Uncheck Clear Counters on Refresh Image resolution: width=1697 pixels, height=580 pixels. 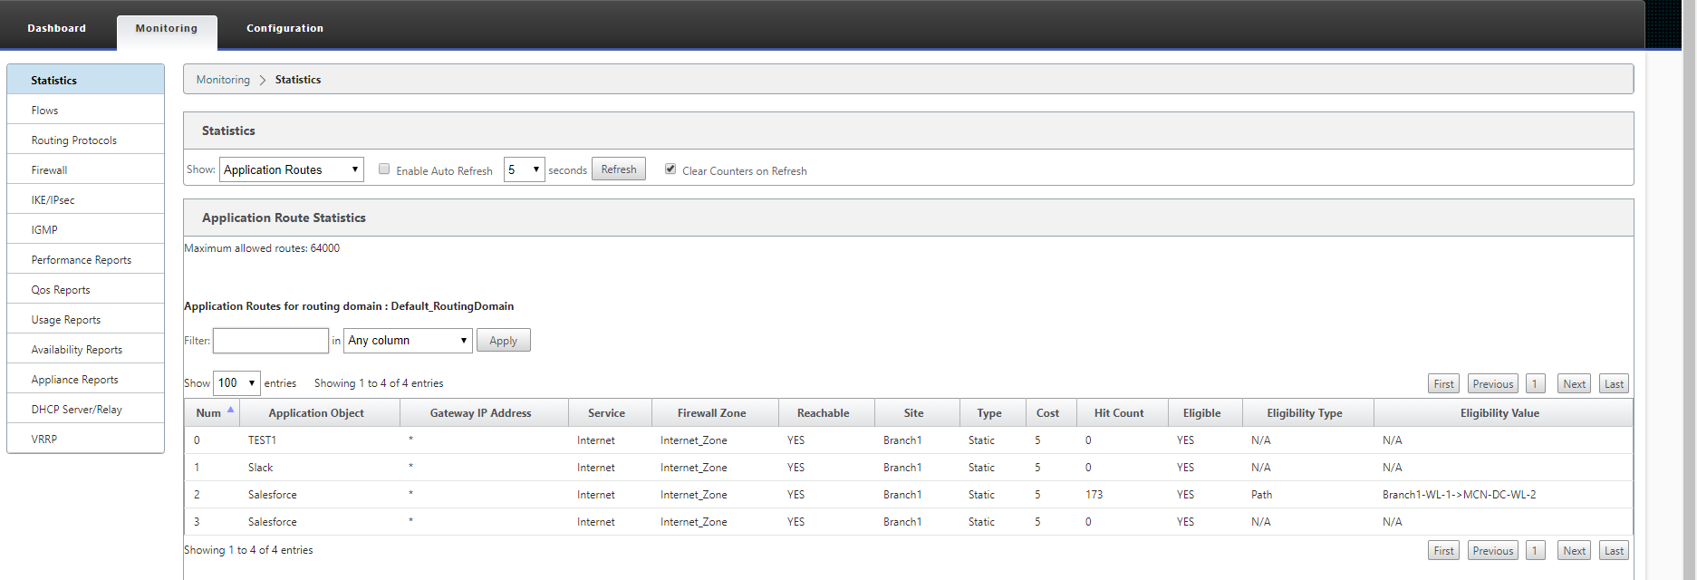(670, 169)
